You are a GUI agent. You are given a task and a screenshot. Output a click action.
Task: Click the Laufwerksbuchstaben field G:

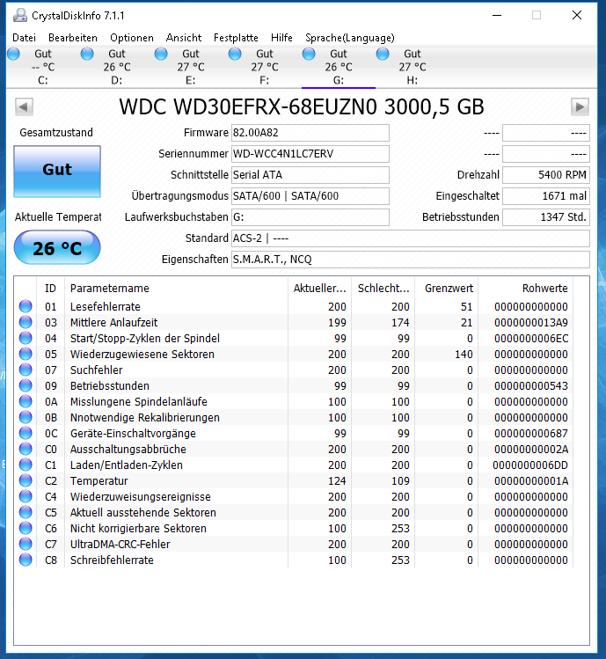(x=310, y=217)
